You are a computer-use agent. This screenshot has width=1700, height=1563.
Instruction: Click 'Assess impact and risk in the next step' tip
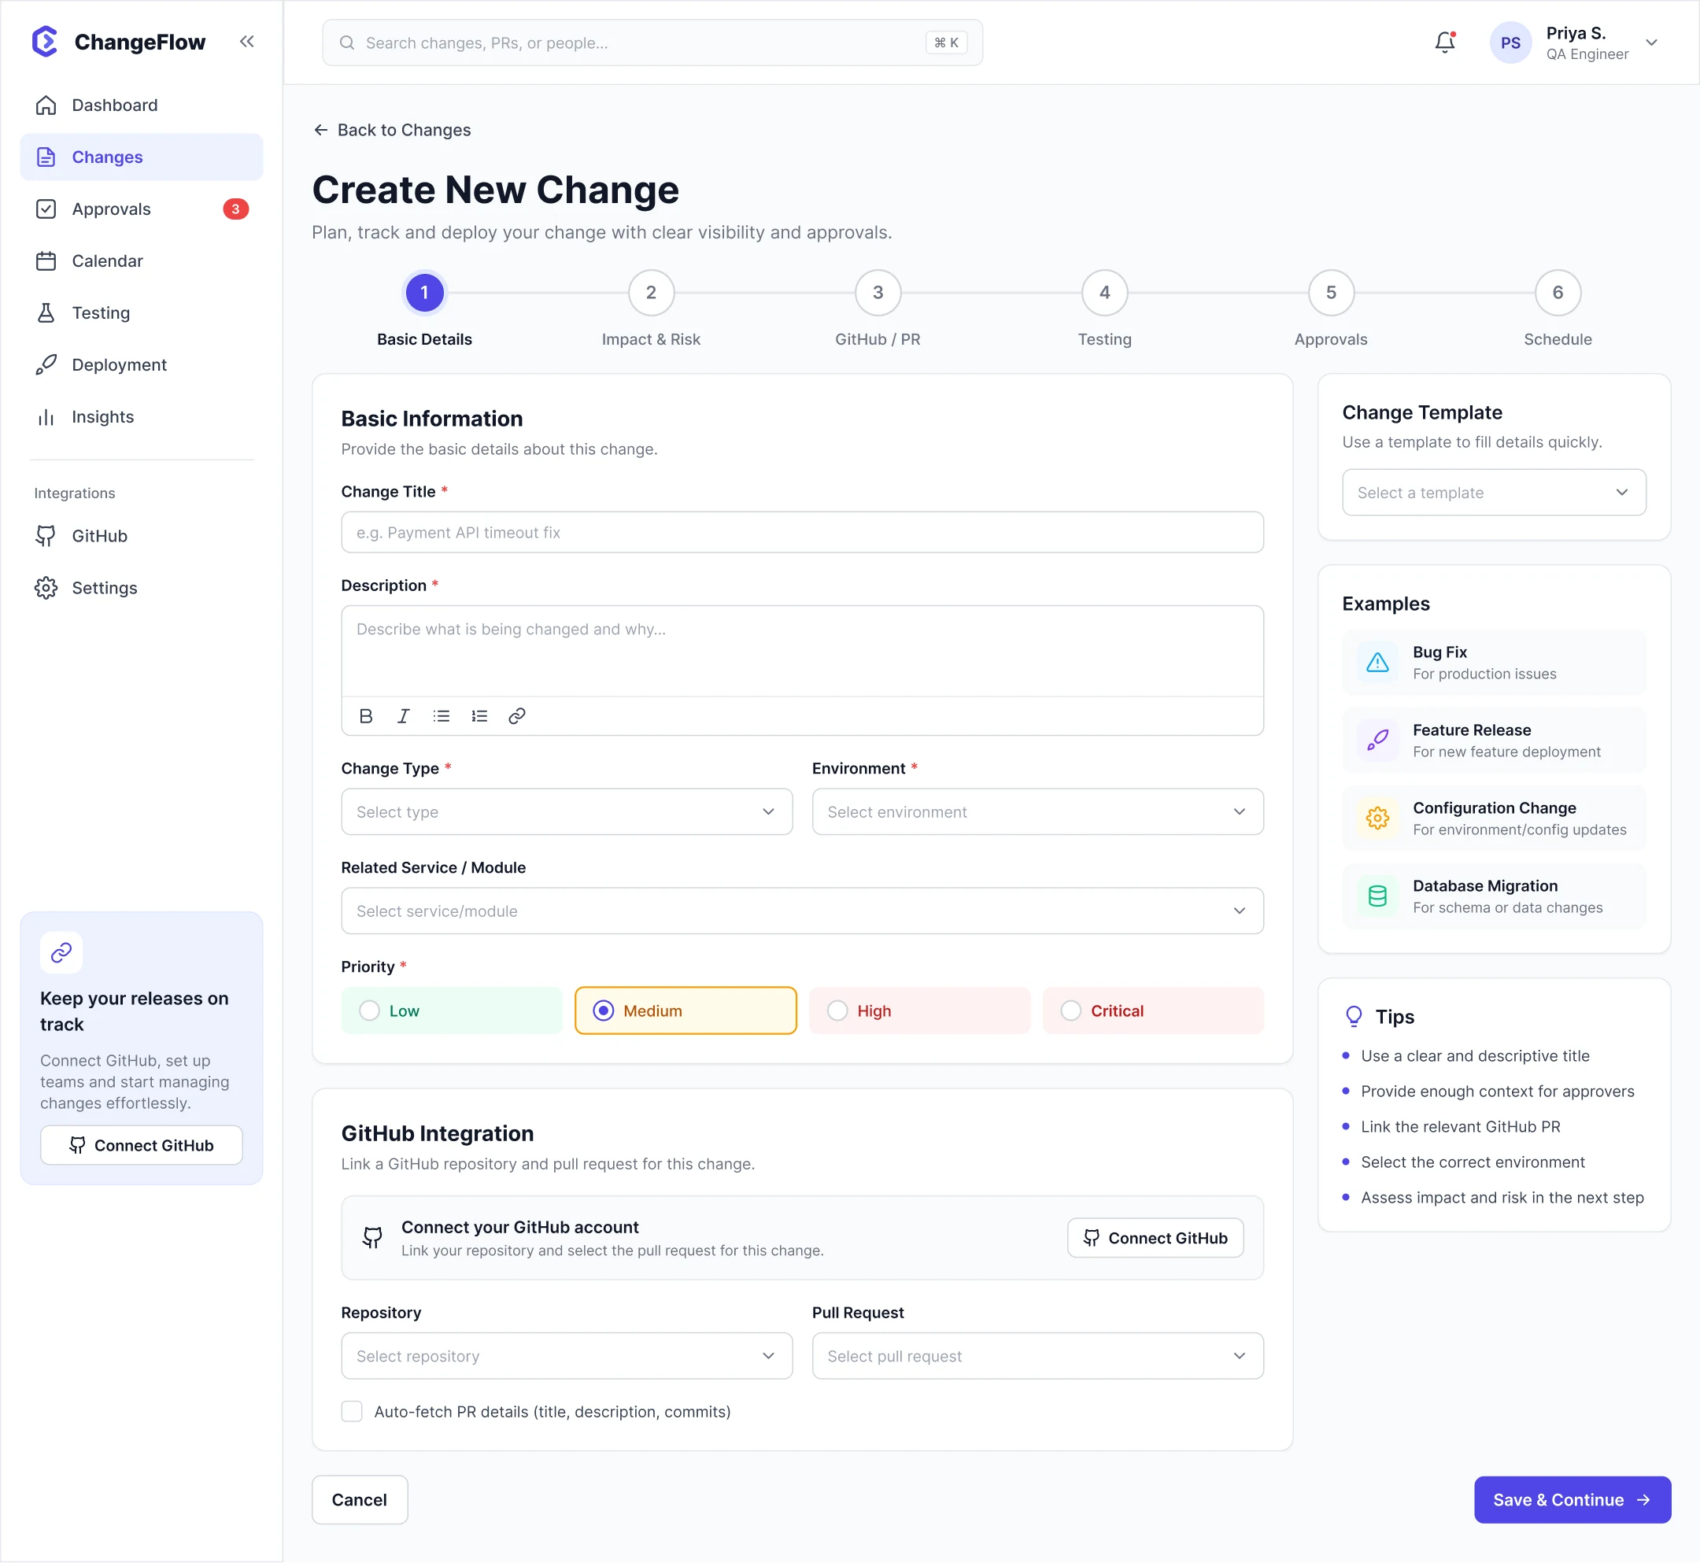pos(1502,1198)
